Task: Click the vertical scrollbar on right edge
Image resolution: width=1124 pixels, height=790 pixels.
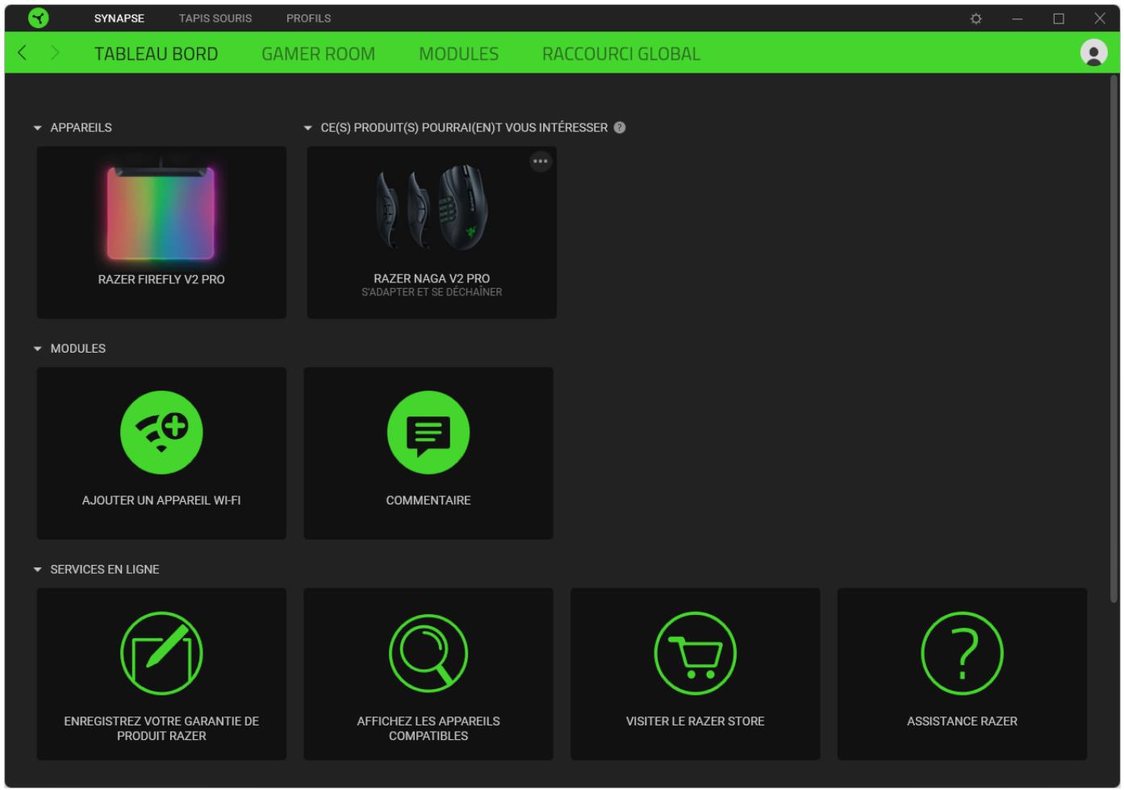Action: [1114, 339]
